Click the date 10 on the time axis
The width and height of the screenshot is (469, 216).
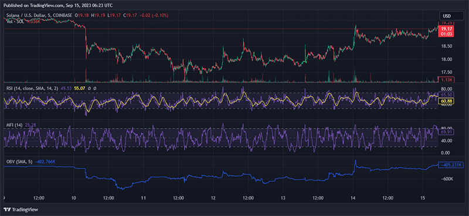[x=74, y=198]
